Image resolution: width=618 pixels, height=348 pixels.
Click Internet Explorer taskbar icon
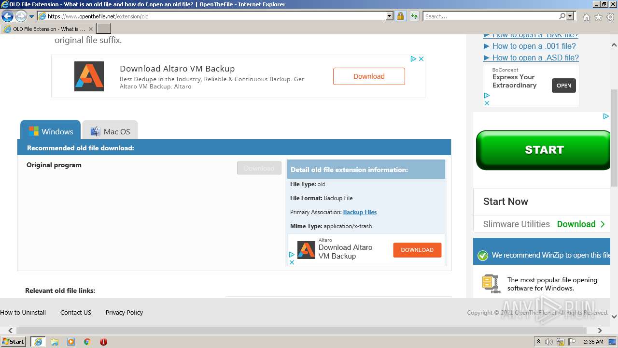coord(38,342)
